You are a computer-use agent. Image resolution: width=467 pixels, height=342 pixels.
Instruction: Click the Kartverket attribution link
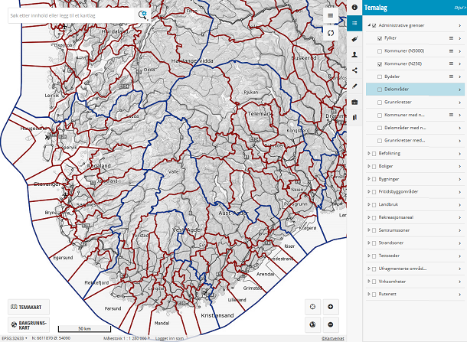point(332,338)
